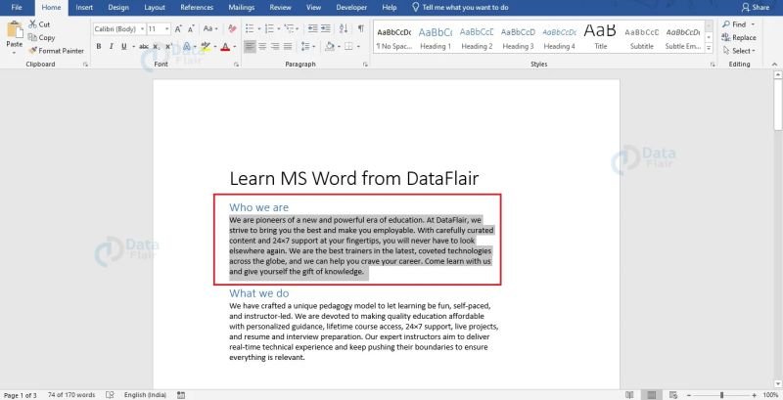Click the Share button
The width and height of the screenshot is (783, 400).
pyautogui.click(x=755, y=8)
